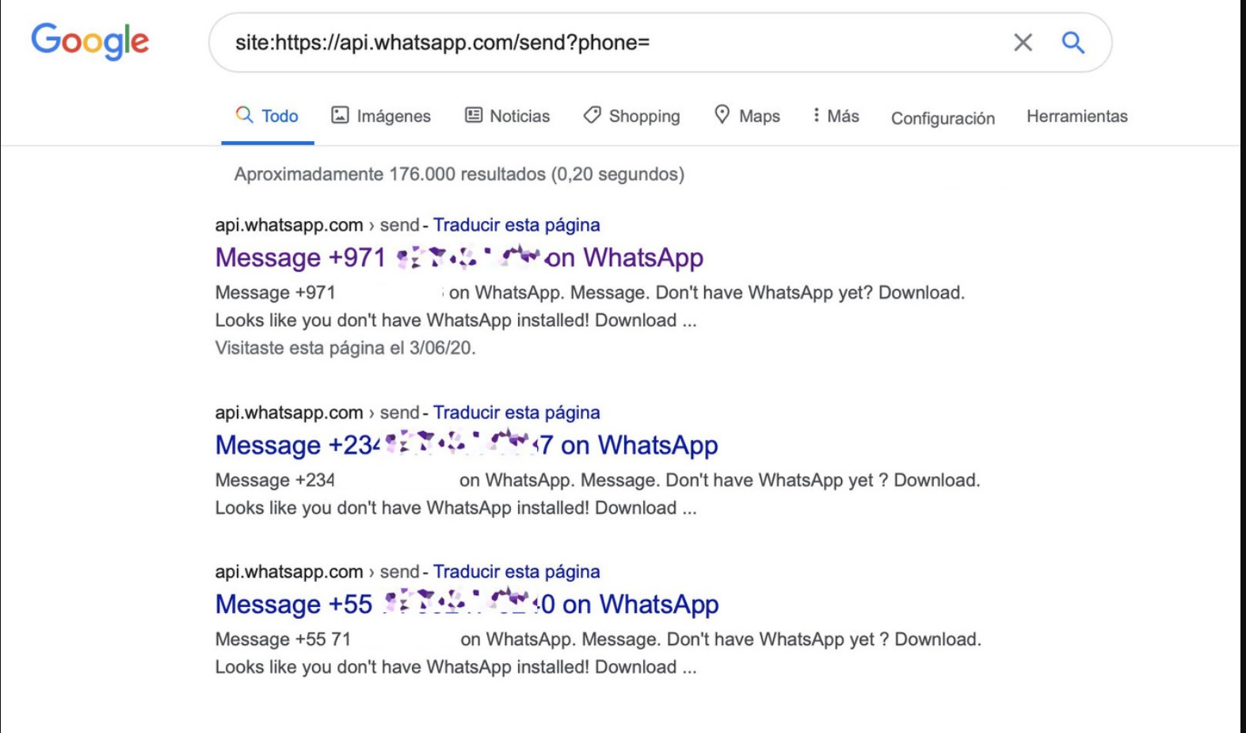The width and height of the screenshot is (1246, 733).
Task: Open the Noticias tab
Action: pos(507,116)
